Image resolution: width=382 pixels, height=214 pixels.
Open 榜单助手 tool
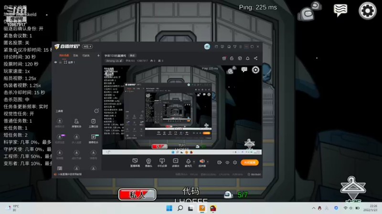pos(93,139)
